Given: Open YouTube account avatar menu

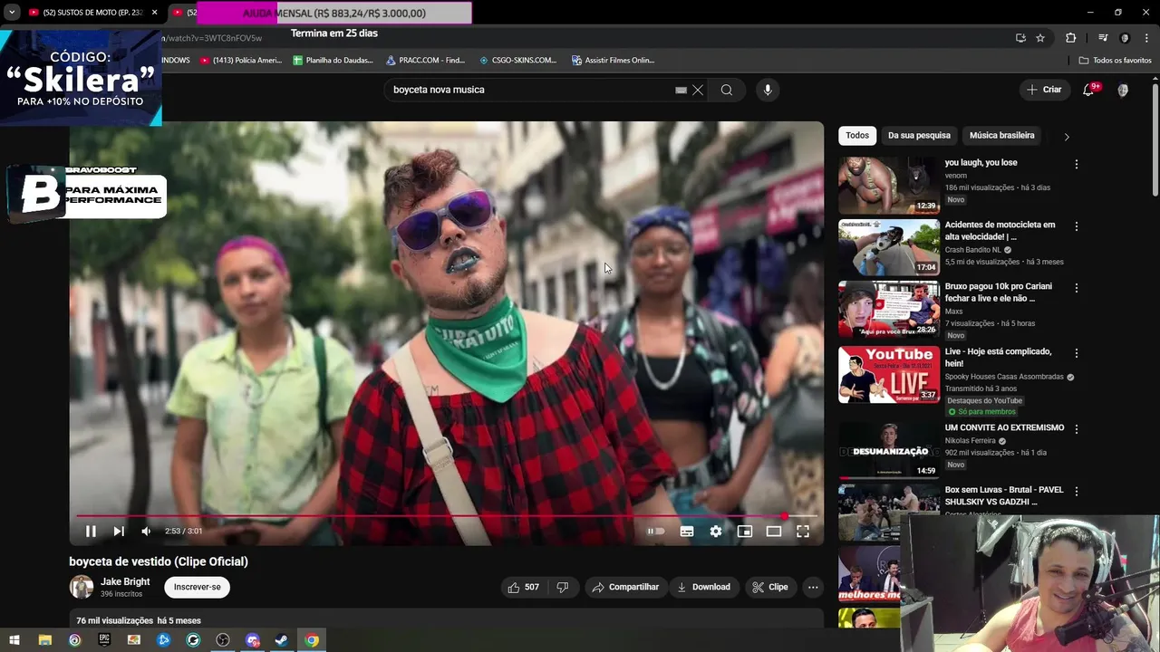Looking at the screenshot, I should coord(1123,90).
